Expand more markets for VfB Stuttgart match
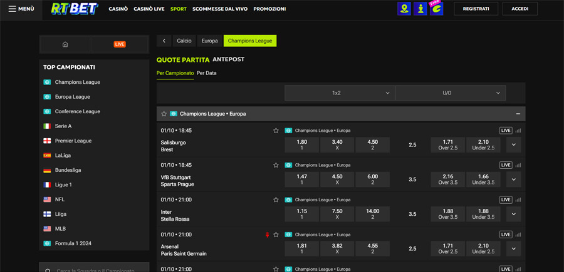The height and width of the screenshot is (272, 564). [513, 179]
